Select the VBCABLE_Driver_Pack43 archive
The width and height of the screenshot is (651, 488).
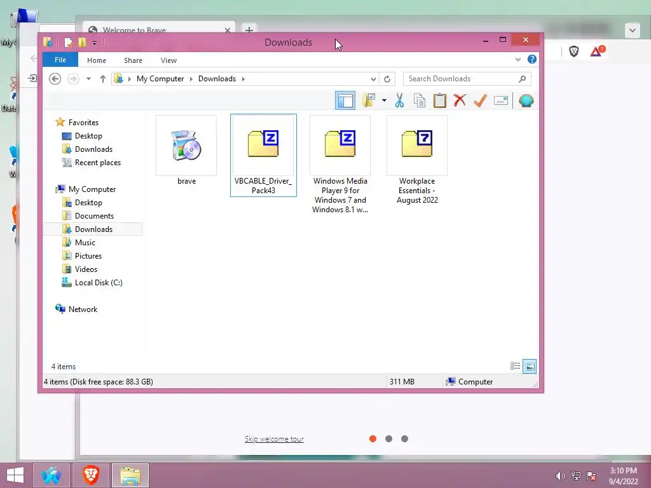(x=263, y=155)
